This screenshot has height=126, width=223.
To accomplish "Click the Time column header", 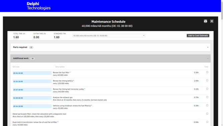I will 206,67.
